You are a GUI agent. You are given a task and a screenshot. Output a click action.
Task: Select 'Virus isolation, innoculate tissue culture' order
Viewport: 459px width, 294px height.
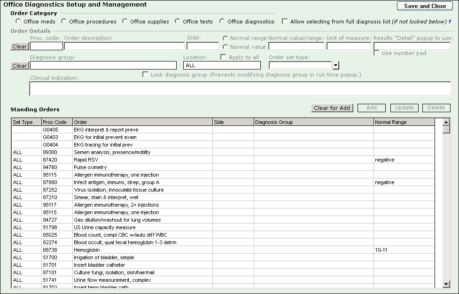223,190
